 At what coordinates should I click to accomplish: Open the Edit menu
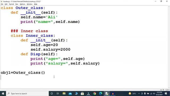click(x=6, y=4)
